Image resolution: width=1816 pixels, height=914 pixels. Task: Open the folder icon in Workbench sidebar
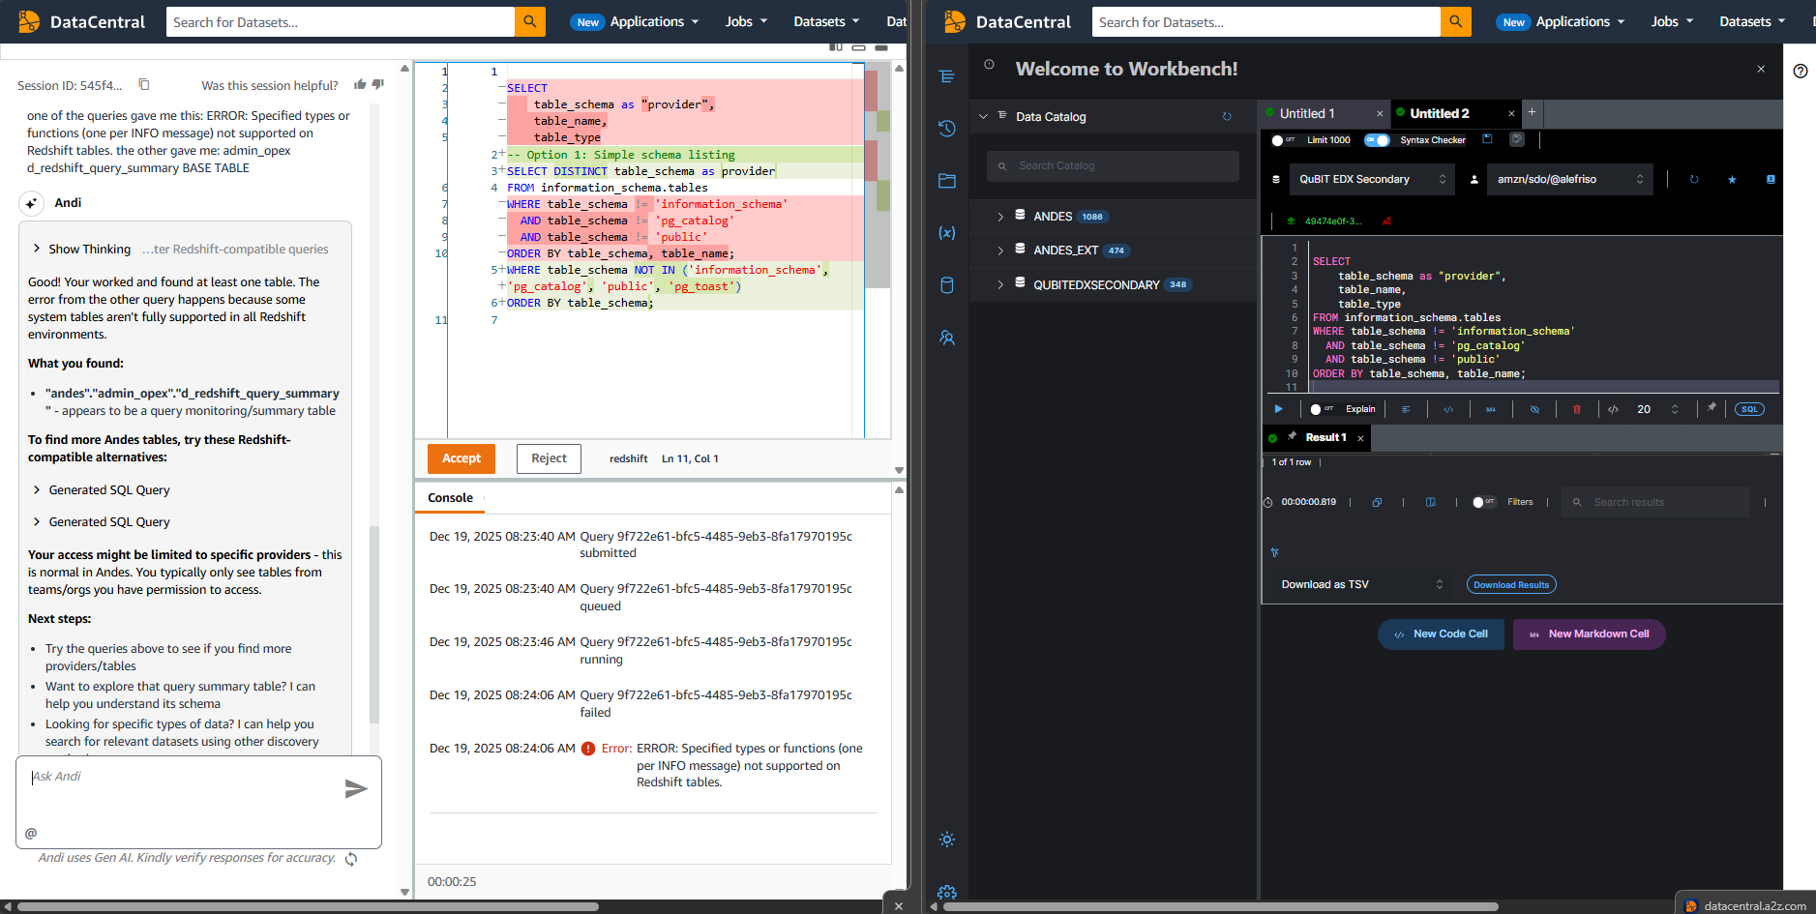tap(947, 180)
